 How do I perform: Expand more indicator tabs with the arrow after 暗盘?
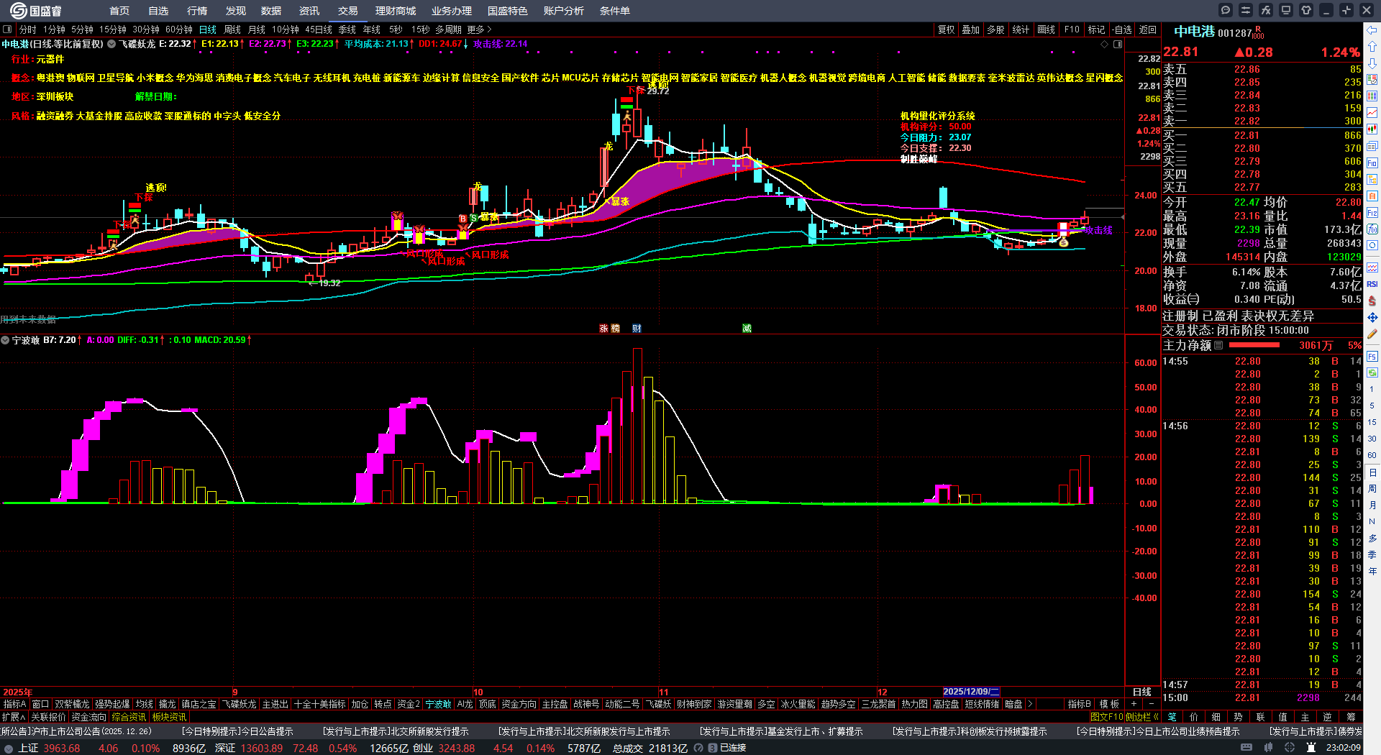pos(1030,704)
